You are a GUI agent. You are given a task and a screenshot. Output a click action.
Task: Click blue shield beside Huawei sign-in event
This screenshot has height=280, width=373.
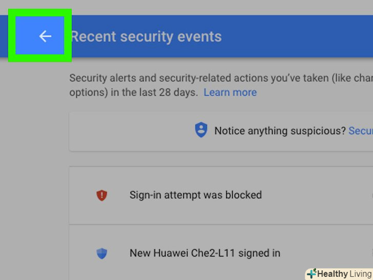coord(102,253)
